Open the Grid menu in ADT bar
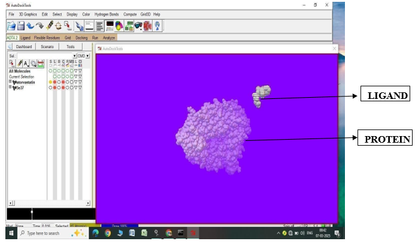The height and width of the screenshot is (244, 415). click(x=68, y=38)
